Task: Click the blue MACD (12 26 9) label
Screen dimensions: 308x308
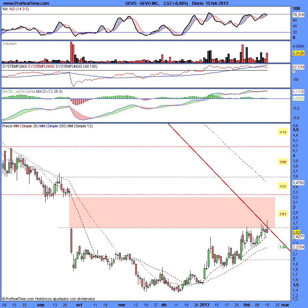Action: click(49, 91)
